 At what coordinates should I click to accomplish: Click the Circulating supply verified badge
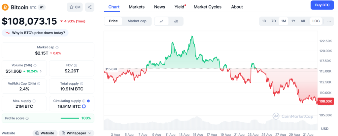[x=88, y=101]
